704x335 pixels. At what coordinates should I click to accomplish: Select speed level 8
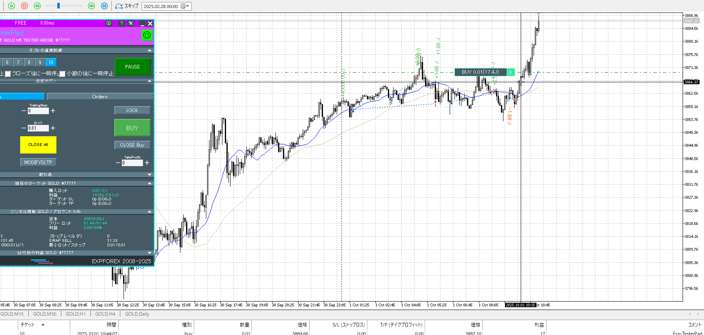point(29,62)
